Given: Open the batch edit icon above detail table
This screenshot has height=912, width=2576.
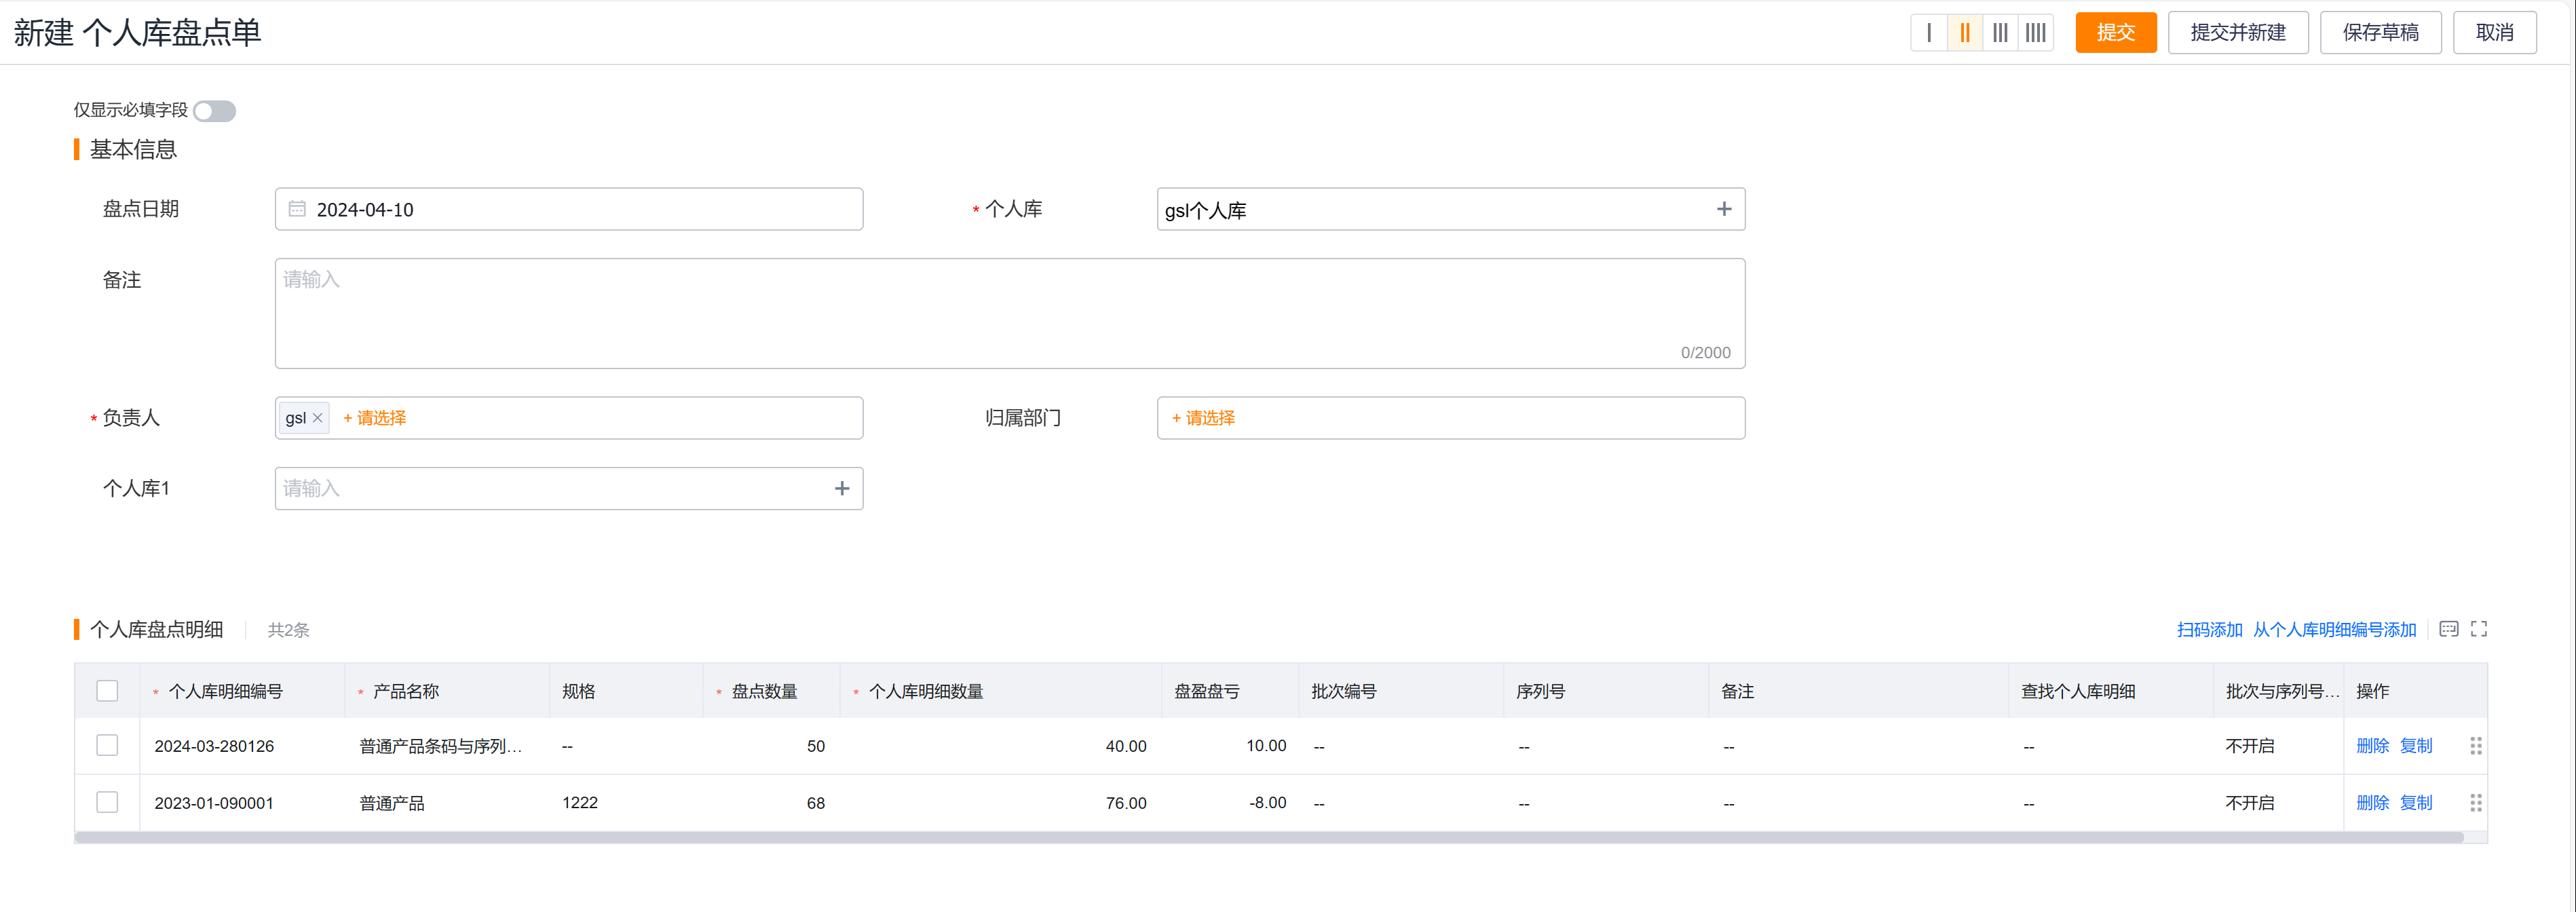Looking at the screenshot, I should [2450, 629].
